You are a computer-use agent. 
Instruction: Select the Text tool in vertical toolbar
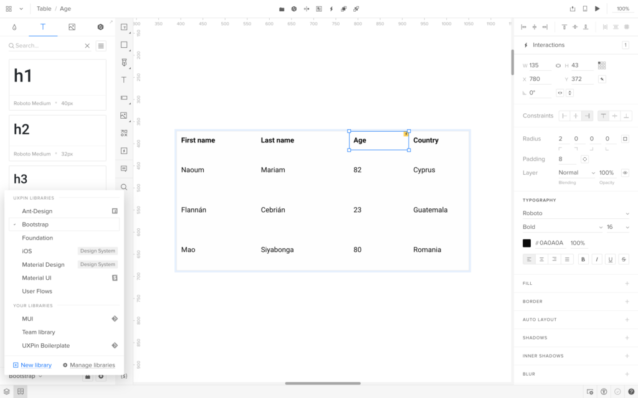tap(124, 80)
